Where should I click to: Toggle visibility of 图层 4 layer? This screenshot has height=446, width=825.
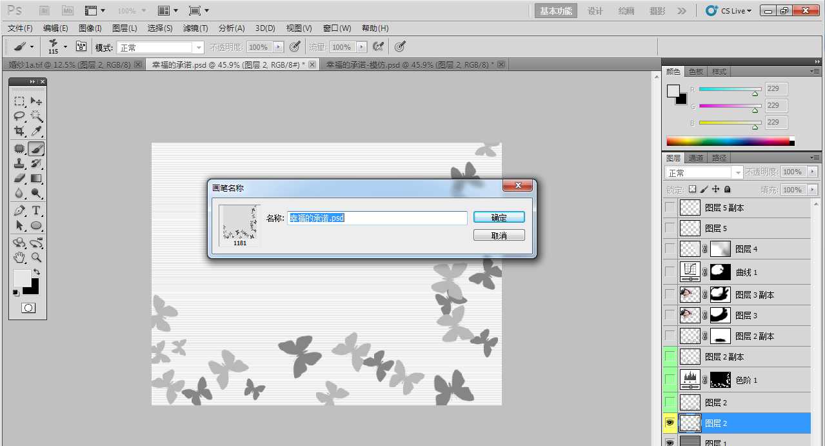point(670,249)
